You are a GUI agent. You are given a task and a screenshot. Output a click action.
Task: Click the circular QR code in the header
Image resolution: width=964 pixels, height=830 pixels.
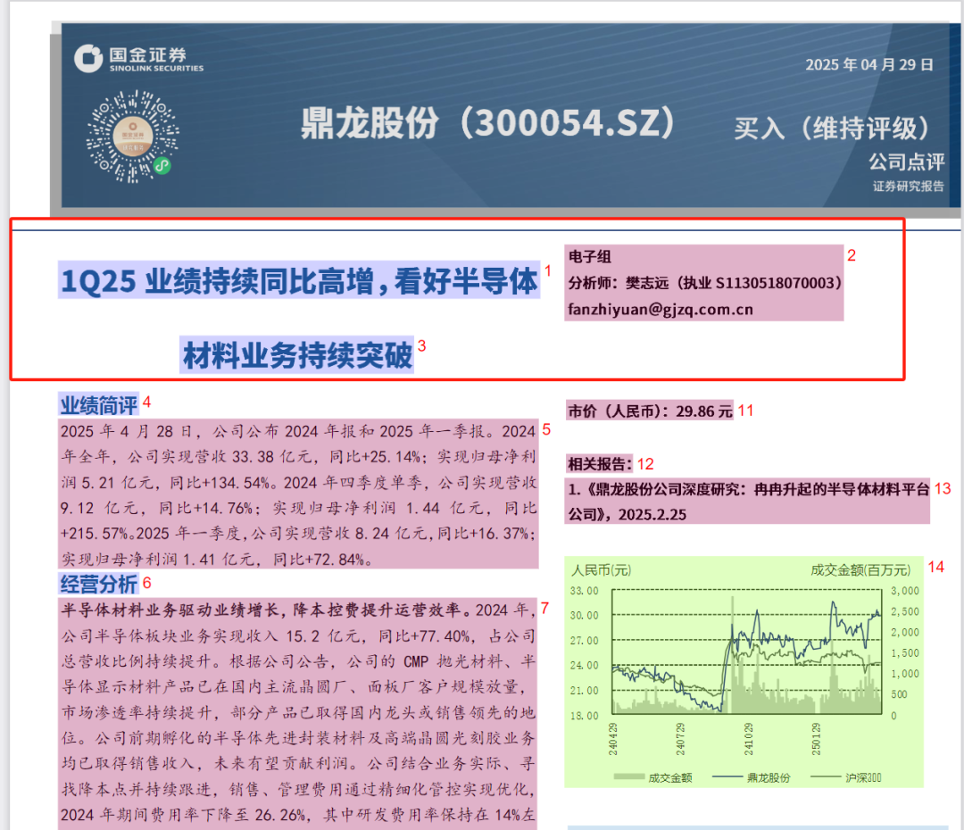coord(132,137)
